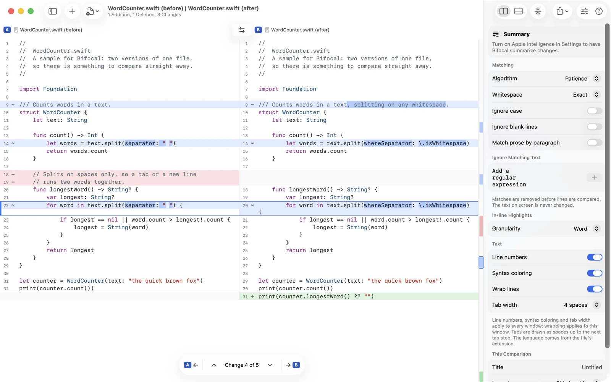Copy change to B with right arrow

point(293,365)
